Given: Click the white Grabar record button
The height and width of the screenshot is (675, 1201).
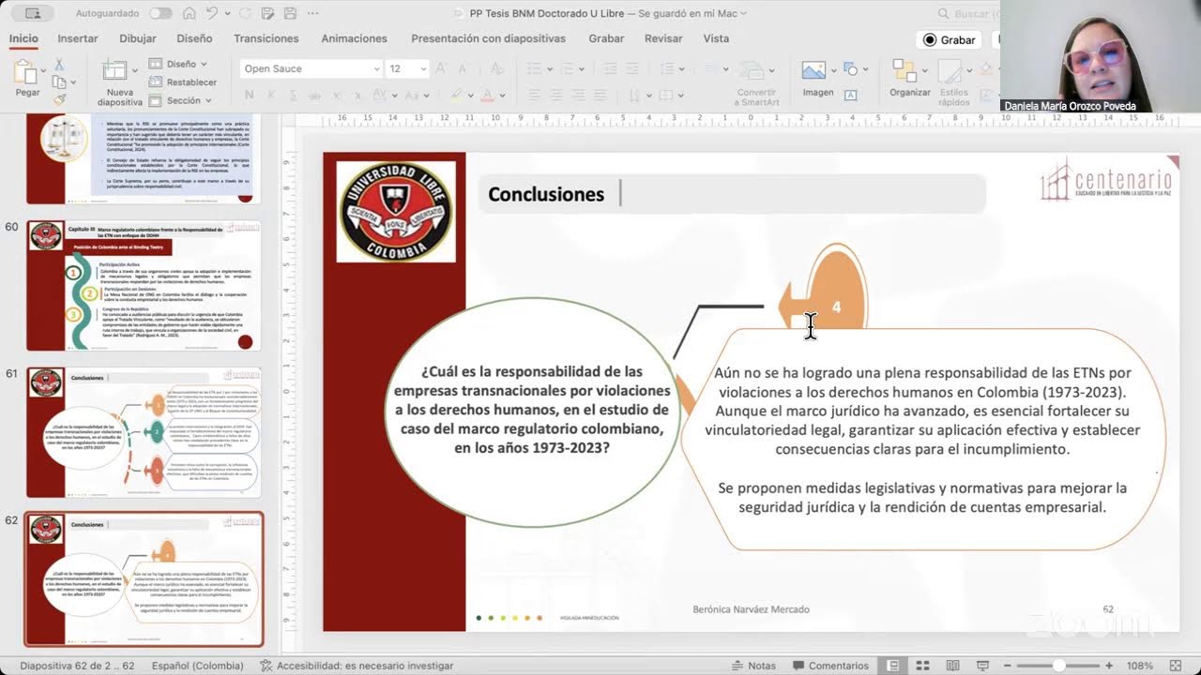Looking at the screenshot, I should [949, 39].
